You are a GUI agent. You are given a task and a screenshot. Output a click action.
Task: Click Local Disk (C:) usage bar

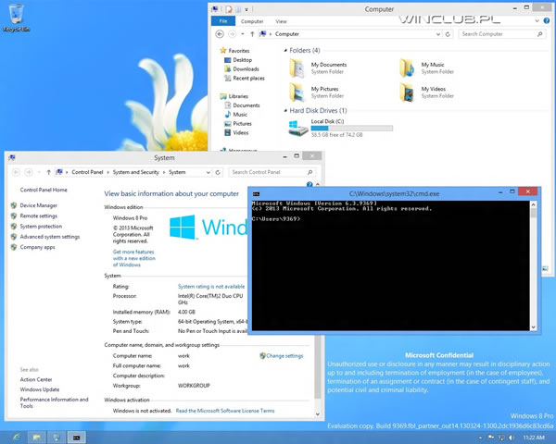pyautogui.click(x=352, y=129)
